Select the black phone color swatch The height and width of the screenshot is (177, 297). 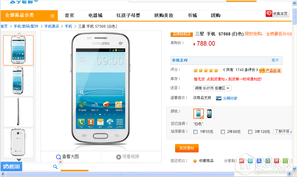point(209,114)
